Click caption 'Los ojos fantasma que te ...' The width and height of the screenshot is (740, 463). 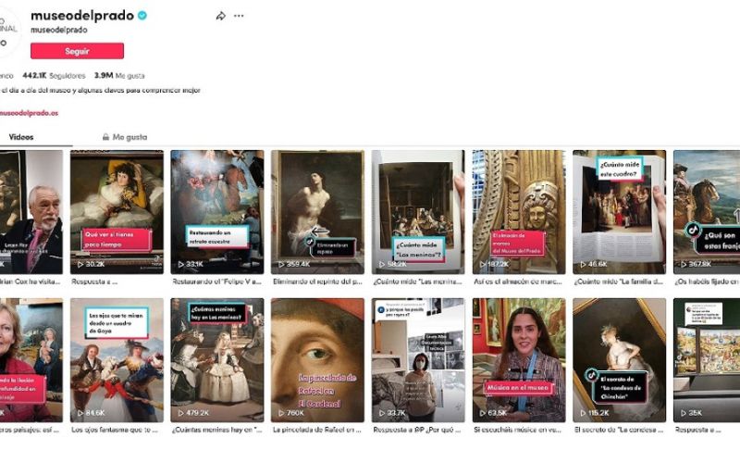114,430
